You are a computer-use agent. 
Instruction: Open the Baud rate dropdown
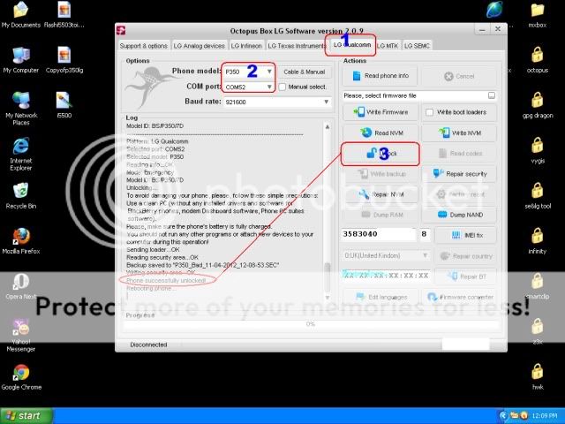click(326, 102)
